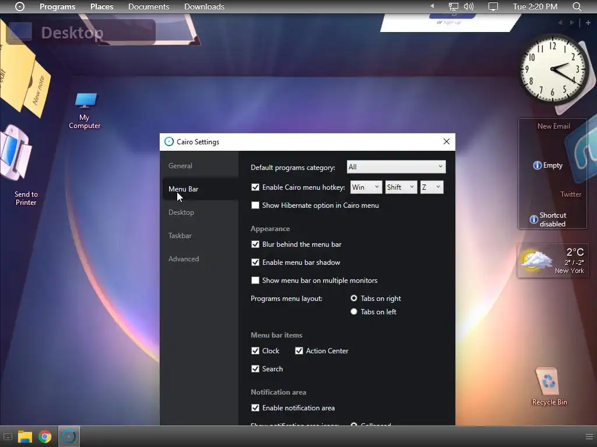
Task: Go to previous desktop arrow
Action: coord(560,23)
